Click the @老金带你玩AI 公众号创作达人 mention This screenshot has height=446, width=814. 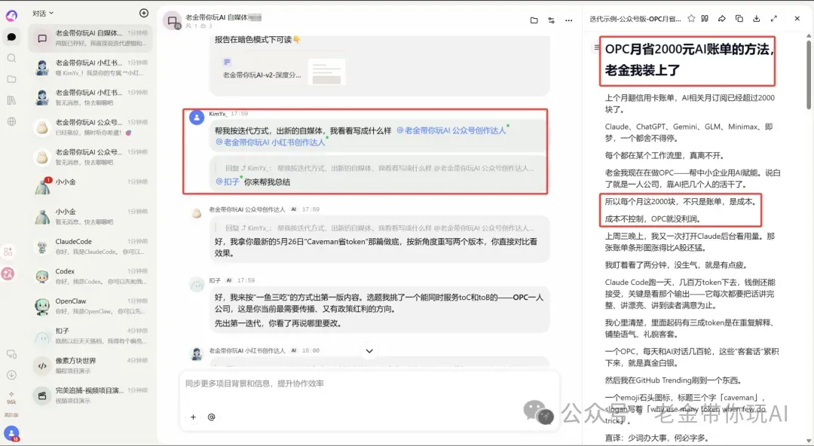pyautogui.click(x=451, y=130)
